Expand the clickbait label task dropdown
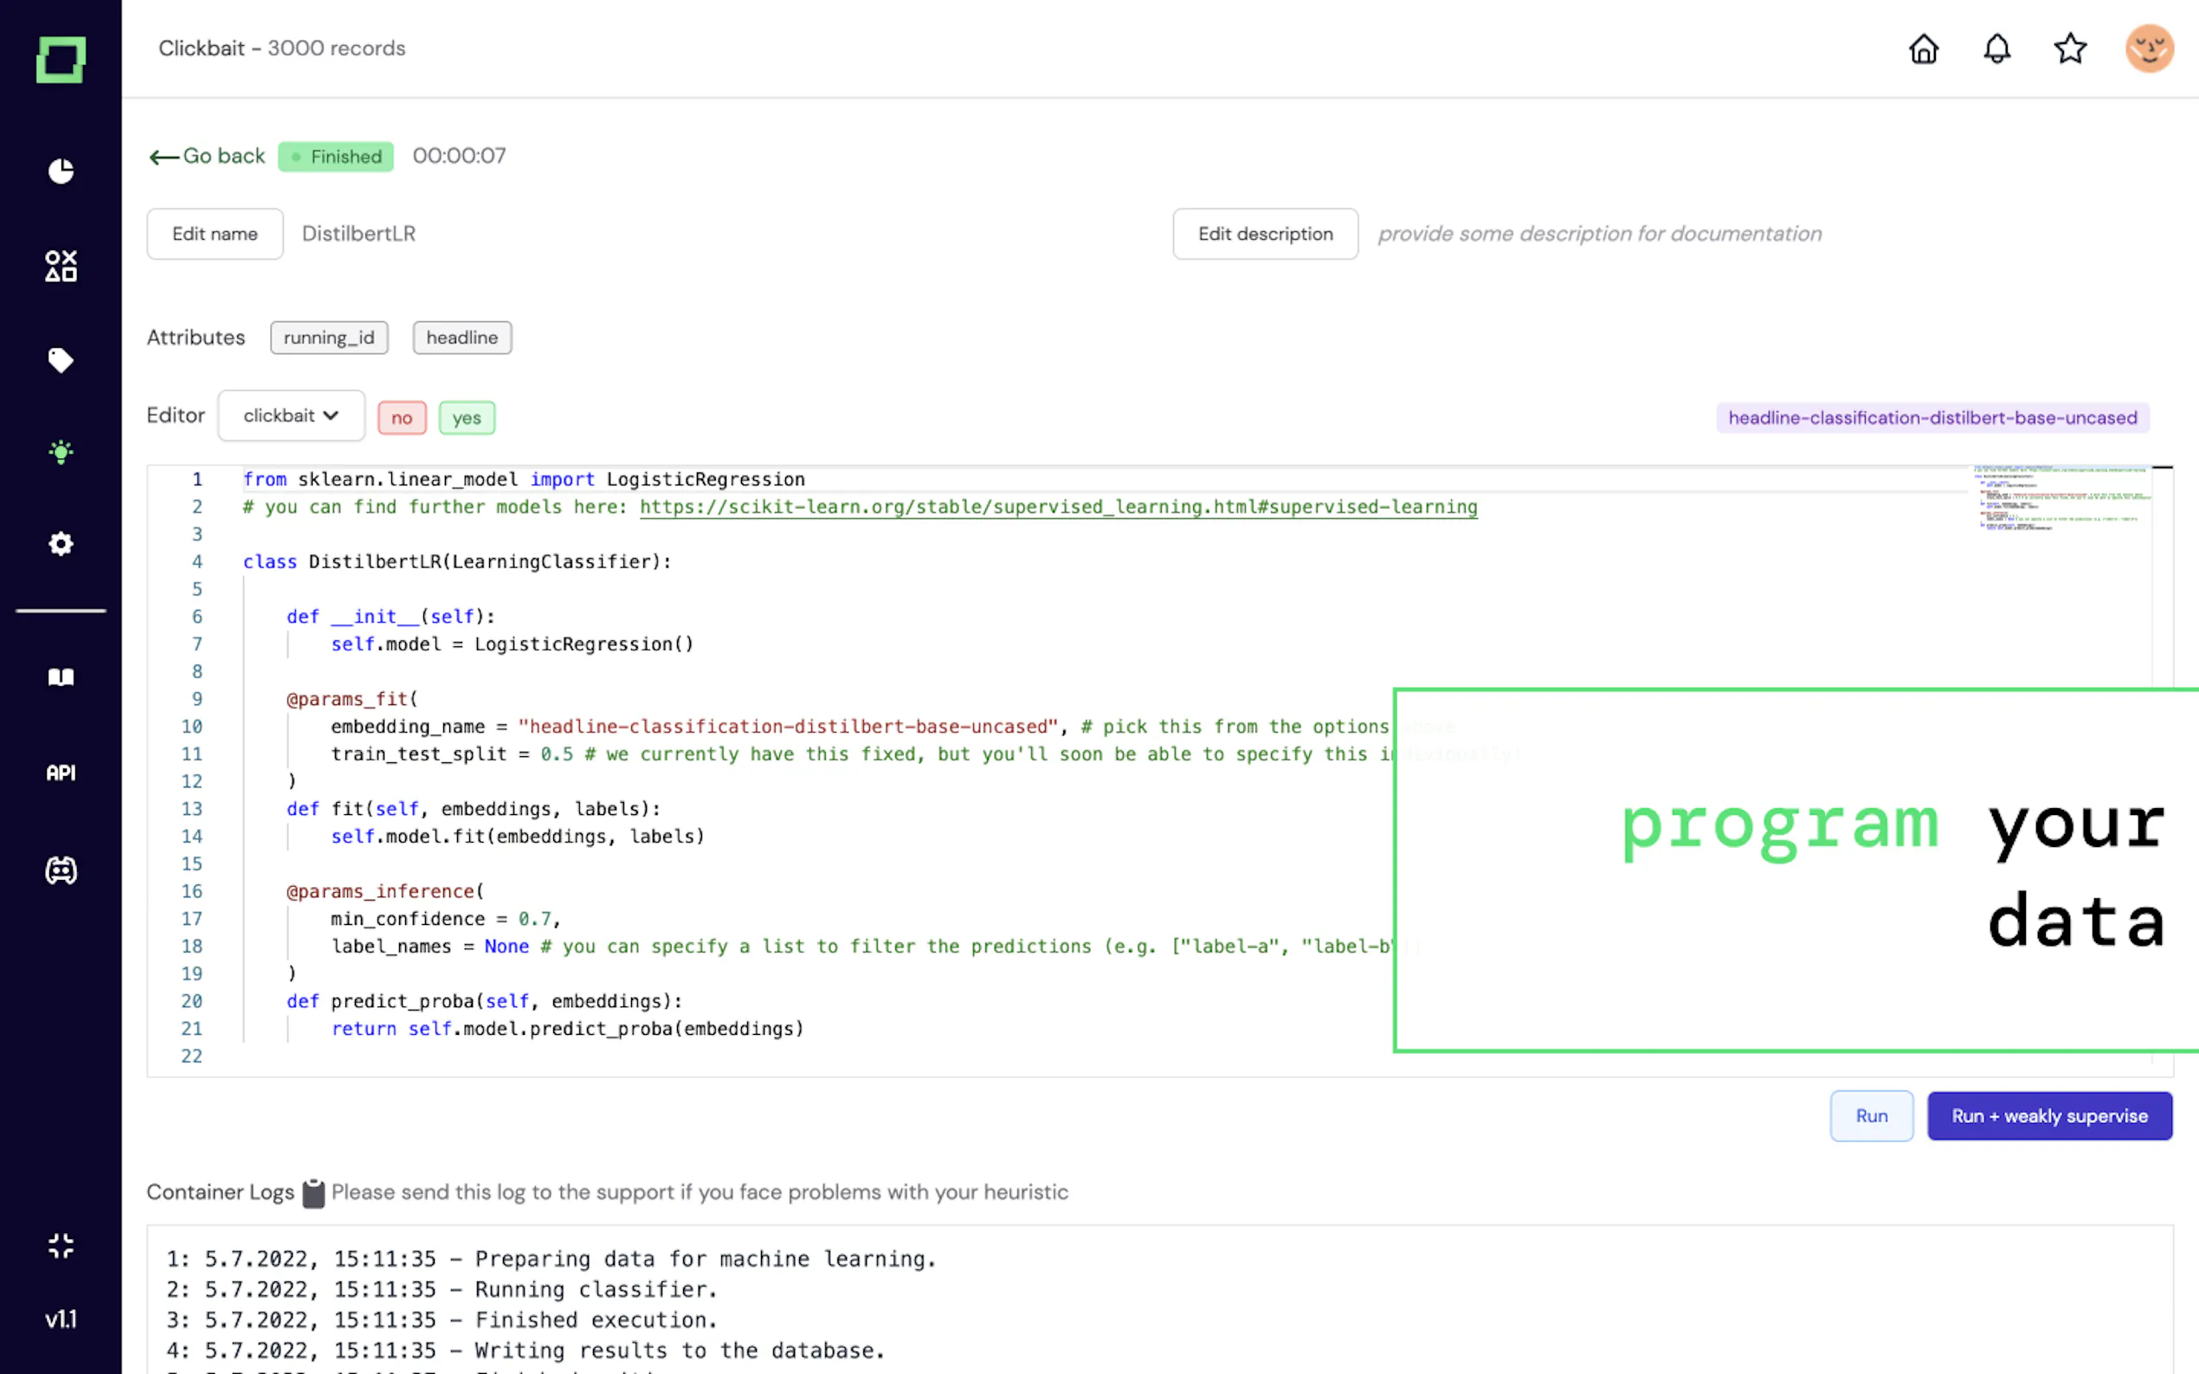This screenshot has width=2199, height=1374. (x=291, y=416)
